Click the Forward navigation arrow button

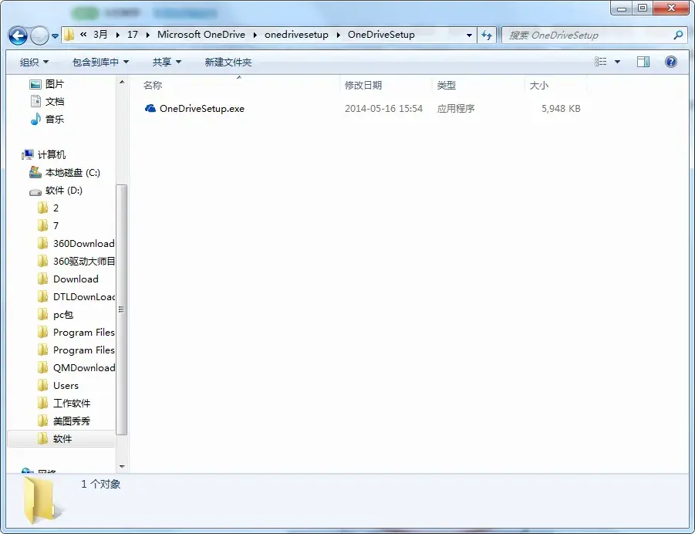39,35
